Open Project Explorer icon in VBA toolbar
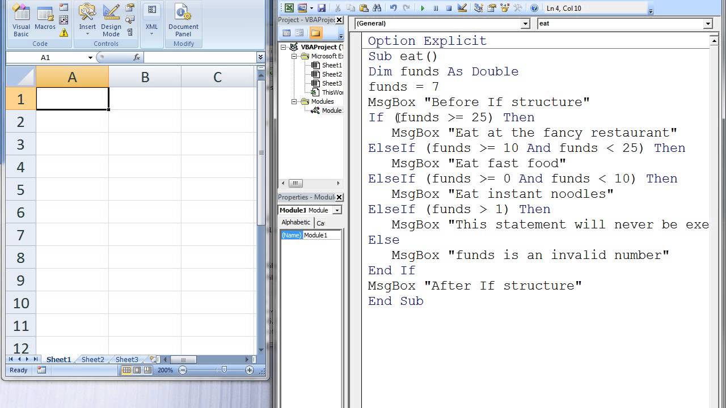The image size is (726, 408). [479, 8]
